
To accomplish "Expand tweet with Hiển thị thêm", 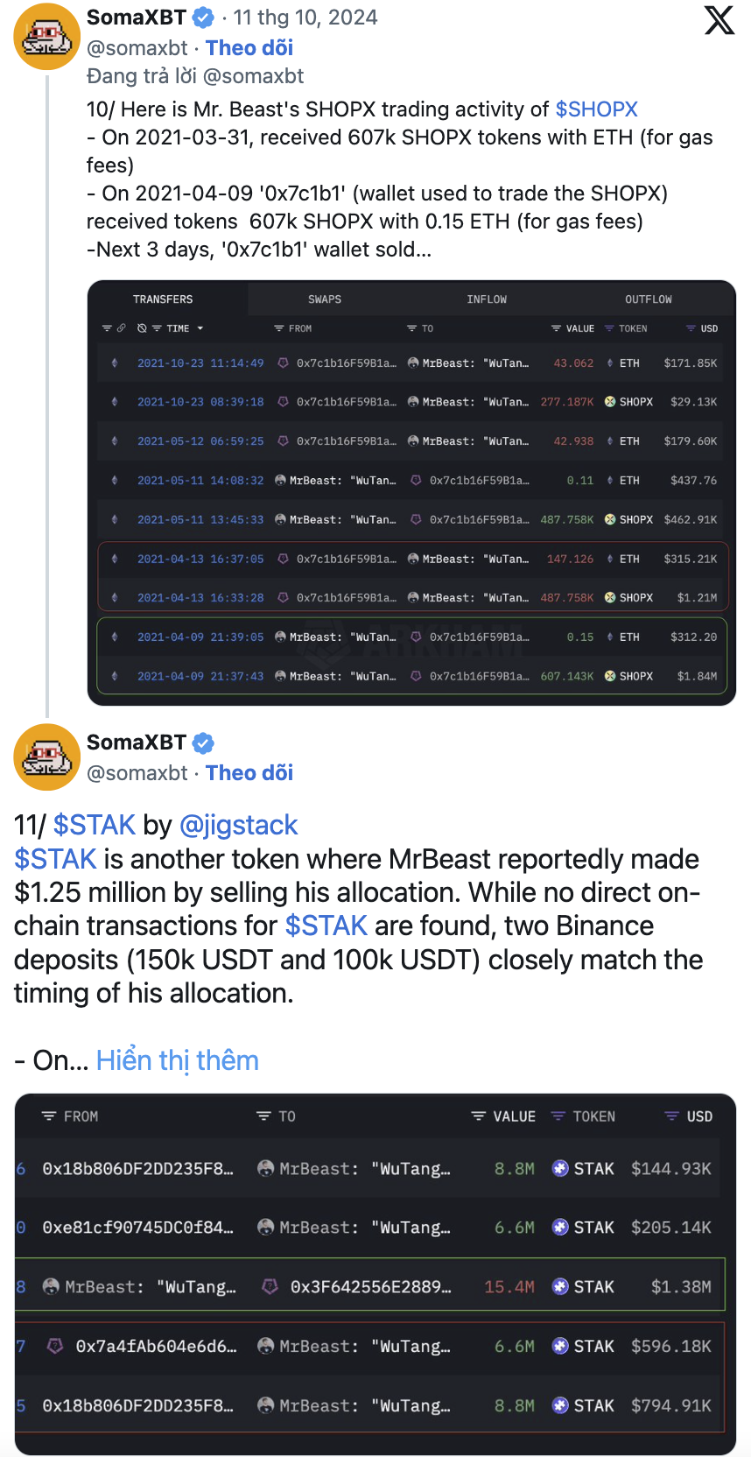I will tap(178, 1060).
